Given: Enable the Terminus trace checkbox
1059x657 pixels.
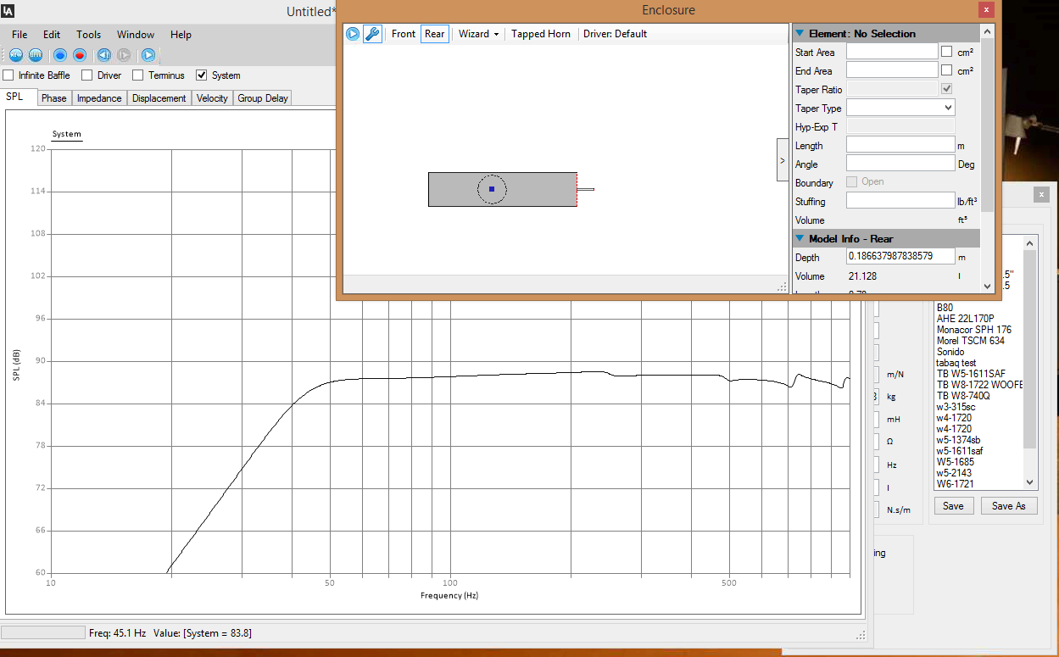Looking at the screenshot, I should pos(137,75).
